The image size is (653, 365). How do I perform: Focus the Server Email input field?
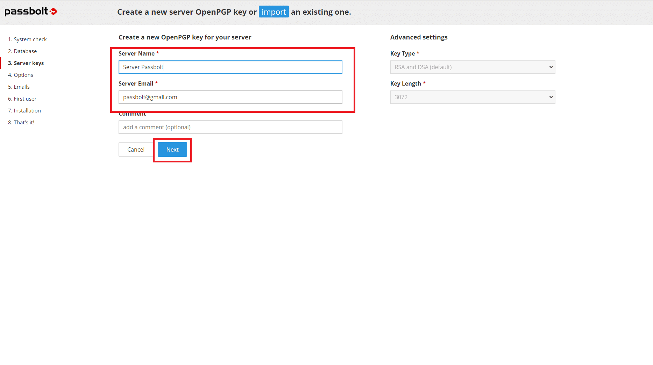(x=230, y=97)
